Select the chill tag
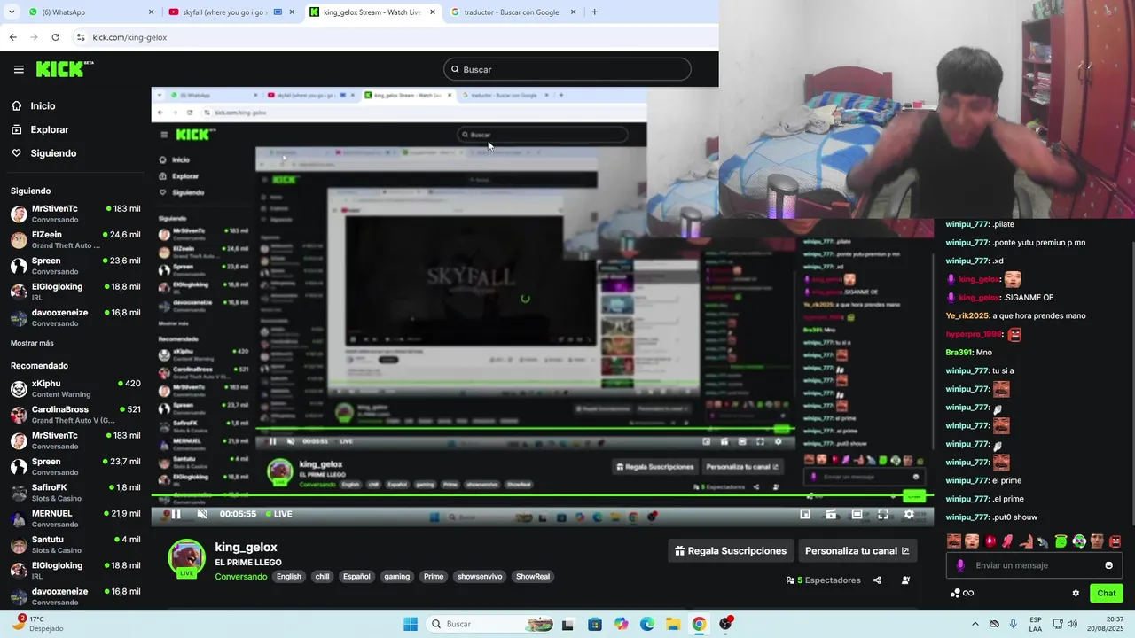The image size is (1135, 638). [x=322, y=577]
